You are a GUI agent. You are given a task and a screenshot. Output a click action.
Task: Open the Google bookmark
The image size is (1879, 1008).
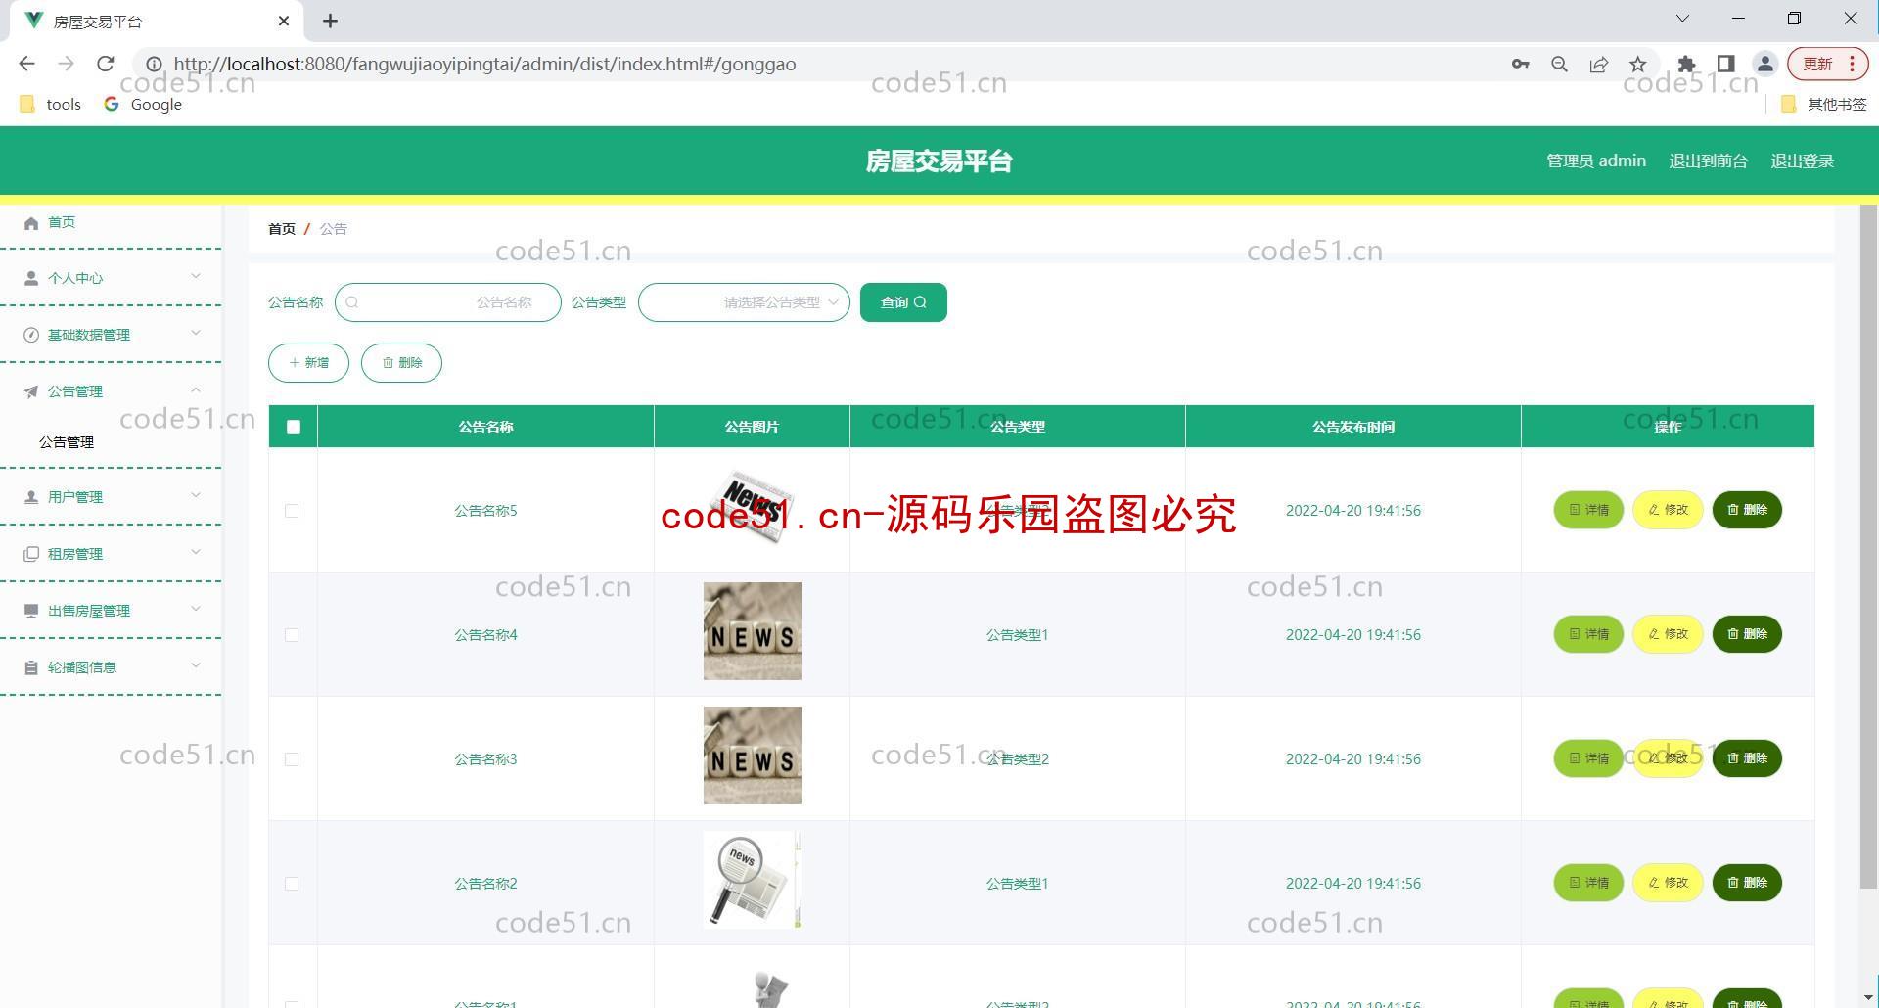pyautogui.click(x=144, y=104)
